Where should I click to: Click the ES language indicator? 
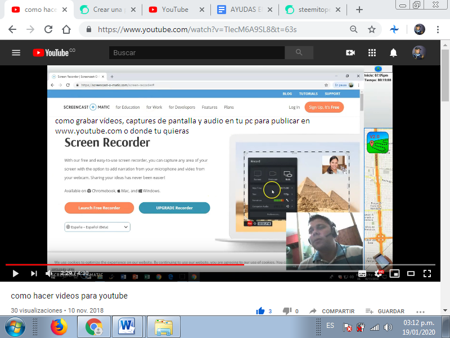[330, 326]
